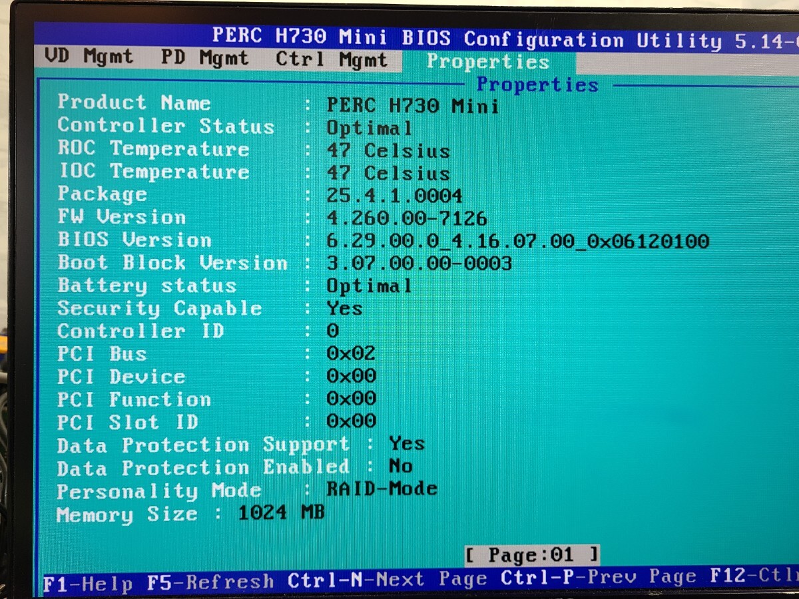
Task: Switch to the VD Mgmt tab
Action: 89,58
